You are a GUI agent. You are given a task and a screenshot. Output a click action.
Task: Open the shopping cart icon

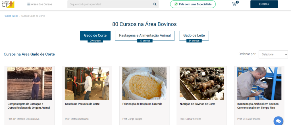point(235,4)
